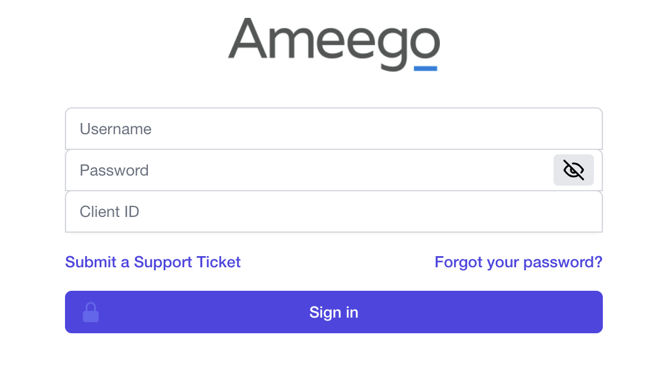Screen dimensions: 660x378
Task: Follow the Forgot your password? link
Action: coord(518,262)
